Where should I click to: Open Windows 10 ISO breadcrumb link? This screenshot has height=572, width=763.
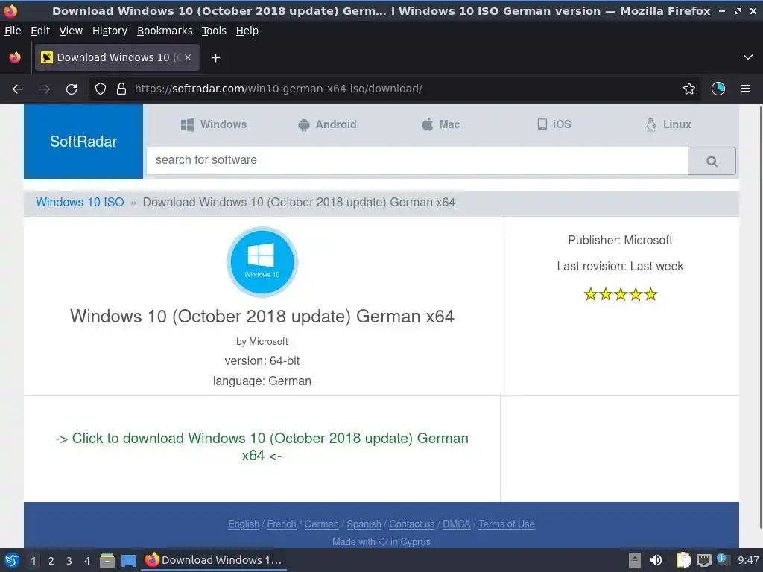[80, 203]
